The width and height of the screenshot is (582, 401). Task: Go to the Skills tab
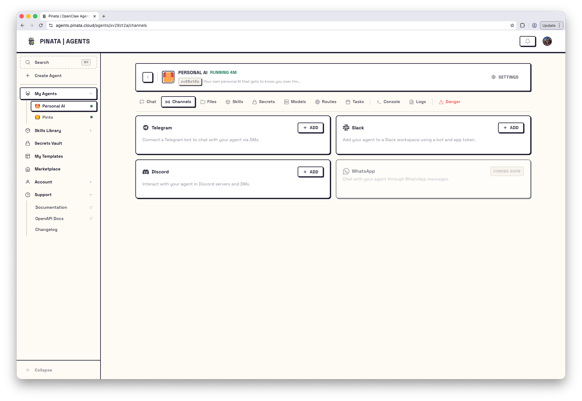234,102
